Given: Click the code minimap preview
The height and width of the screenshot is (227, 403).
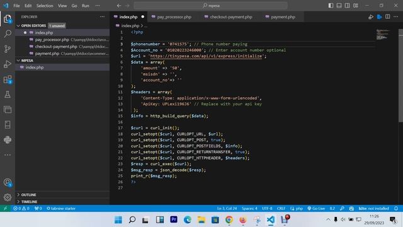Looking at the screenshot, I should tap(382, 34).
